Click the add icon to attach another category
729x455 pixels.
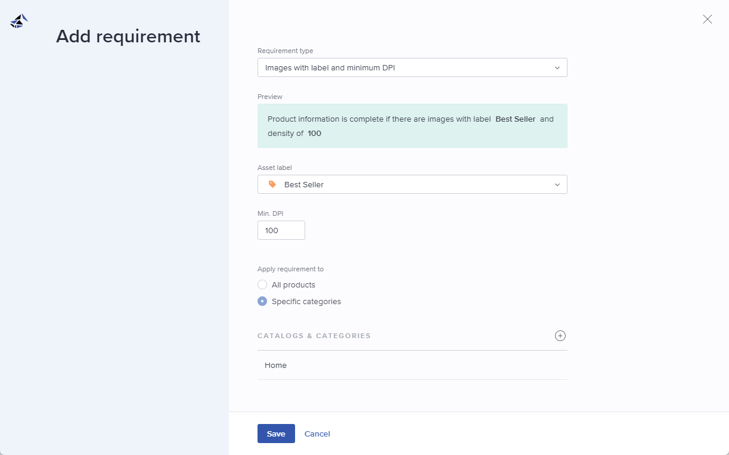[x=560, y=336]
